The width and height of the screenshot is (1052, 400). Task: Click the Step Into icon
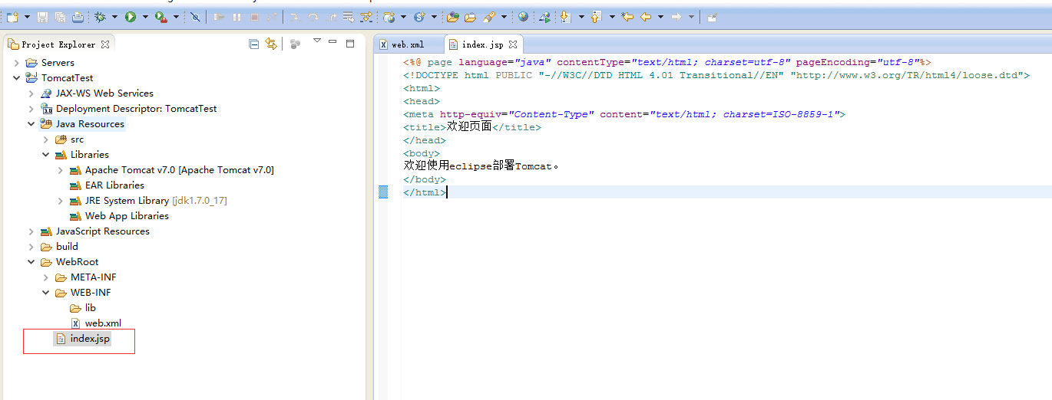[296, 17]
